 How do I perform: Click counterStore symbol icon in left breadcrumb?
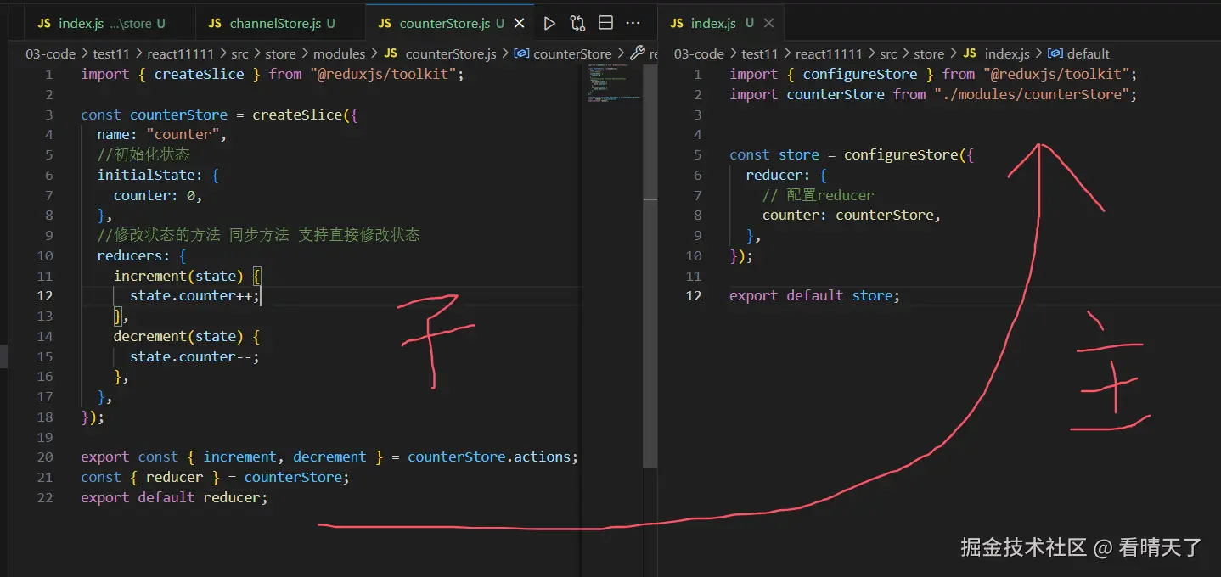[x=522, y=53]
